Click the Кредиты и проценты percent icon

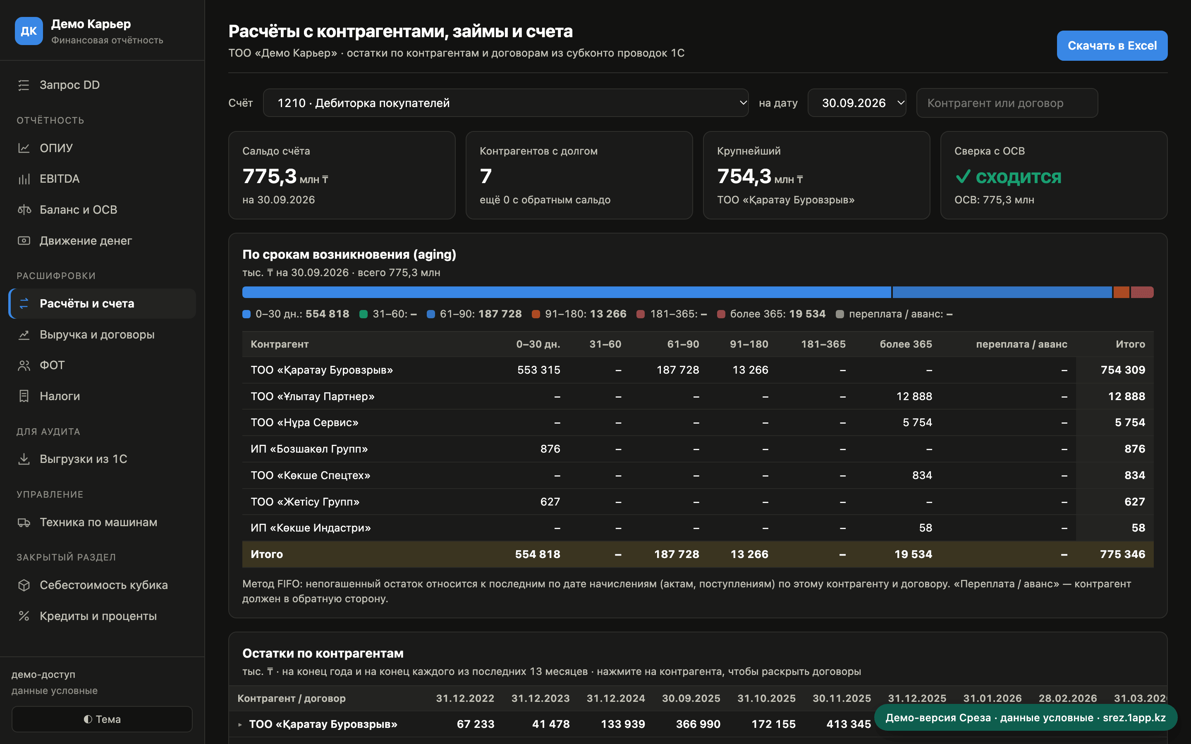(24, 616)
